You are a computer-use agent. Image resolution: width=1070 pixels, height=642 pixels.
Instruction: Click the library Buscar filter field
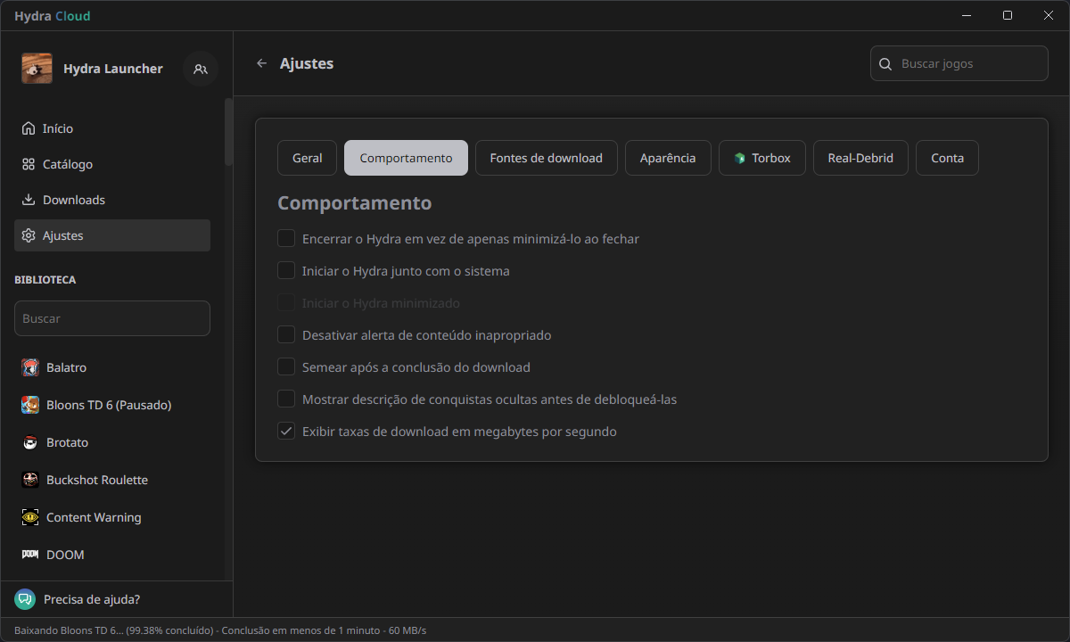pyautogui.click(x=112, y=318)
